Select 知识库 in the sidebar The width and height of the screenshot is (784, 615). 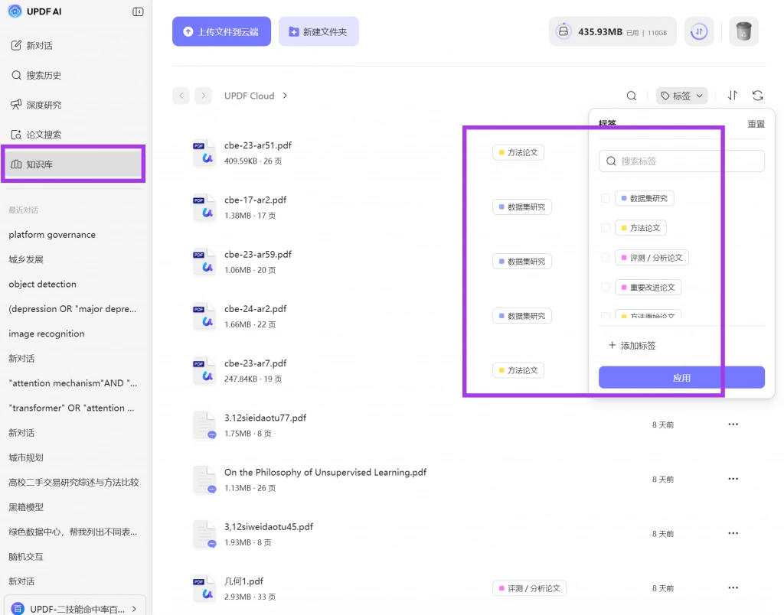point(73,164)
